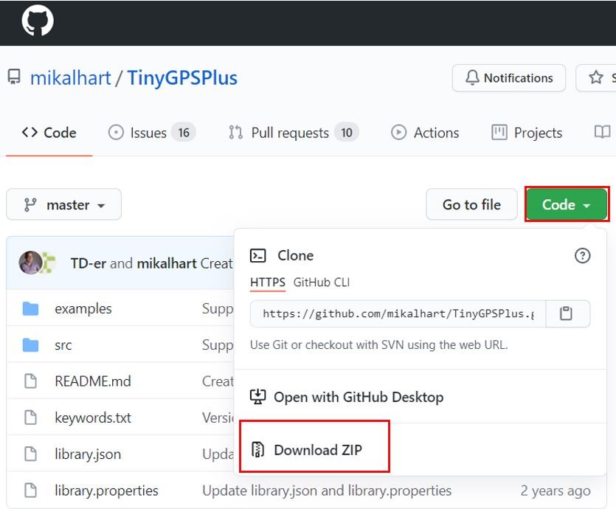Open the library.properties file
Image resolution: width=616 pixels, height=509 pixels.
point(106,491)
